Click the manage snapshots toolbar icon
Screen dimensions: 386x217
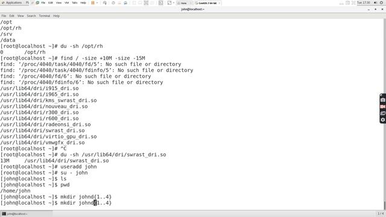coord(125,2)
